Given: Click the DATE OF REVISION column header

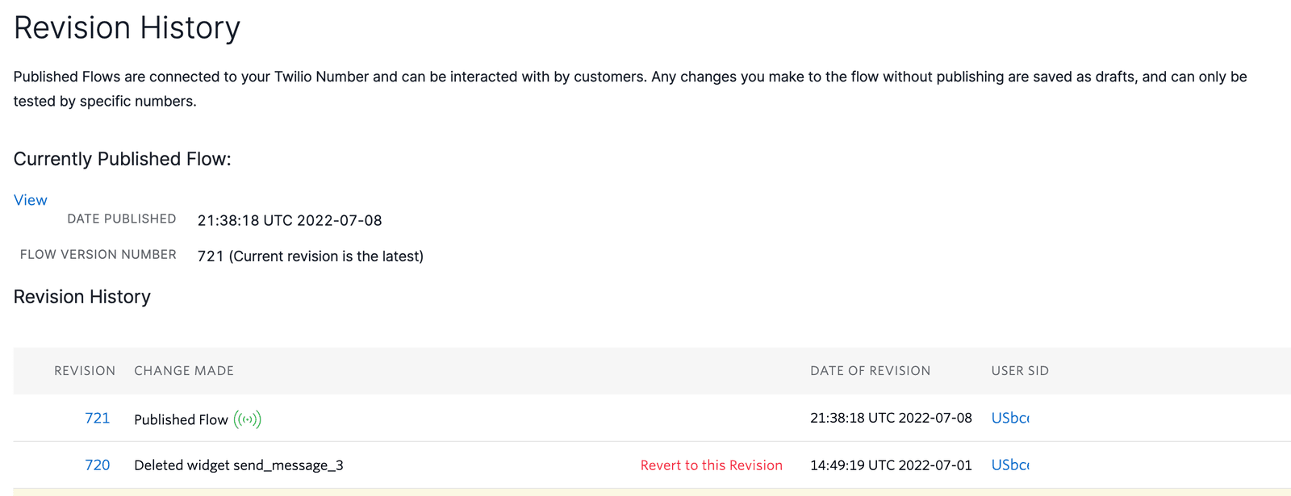Looking at the screenshot, I should (x=871, y=370).
